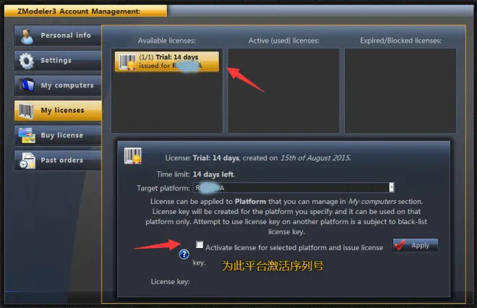This screenshot has width=477, height=308.
Task: Click the My licenses barcode icon
Action: click(x=26, y=111)
